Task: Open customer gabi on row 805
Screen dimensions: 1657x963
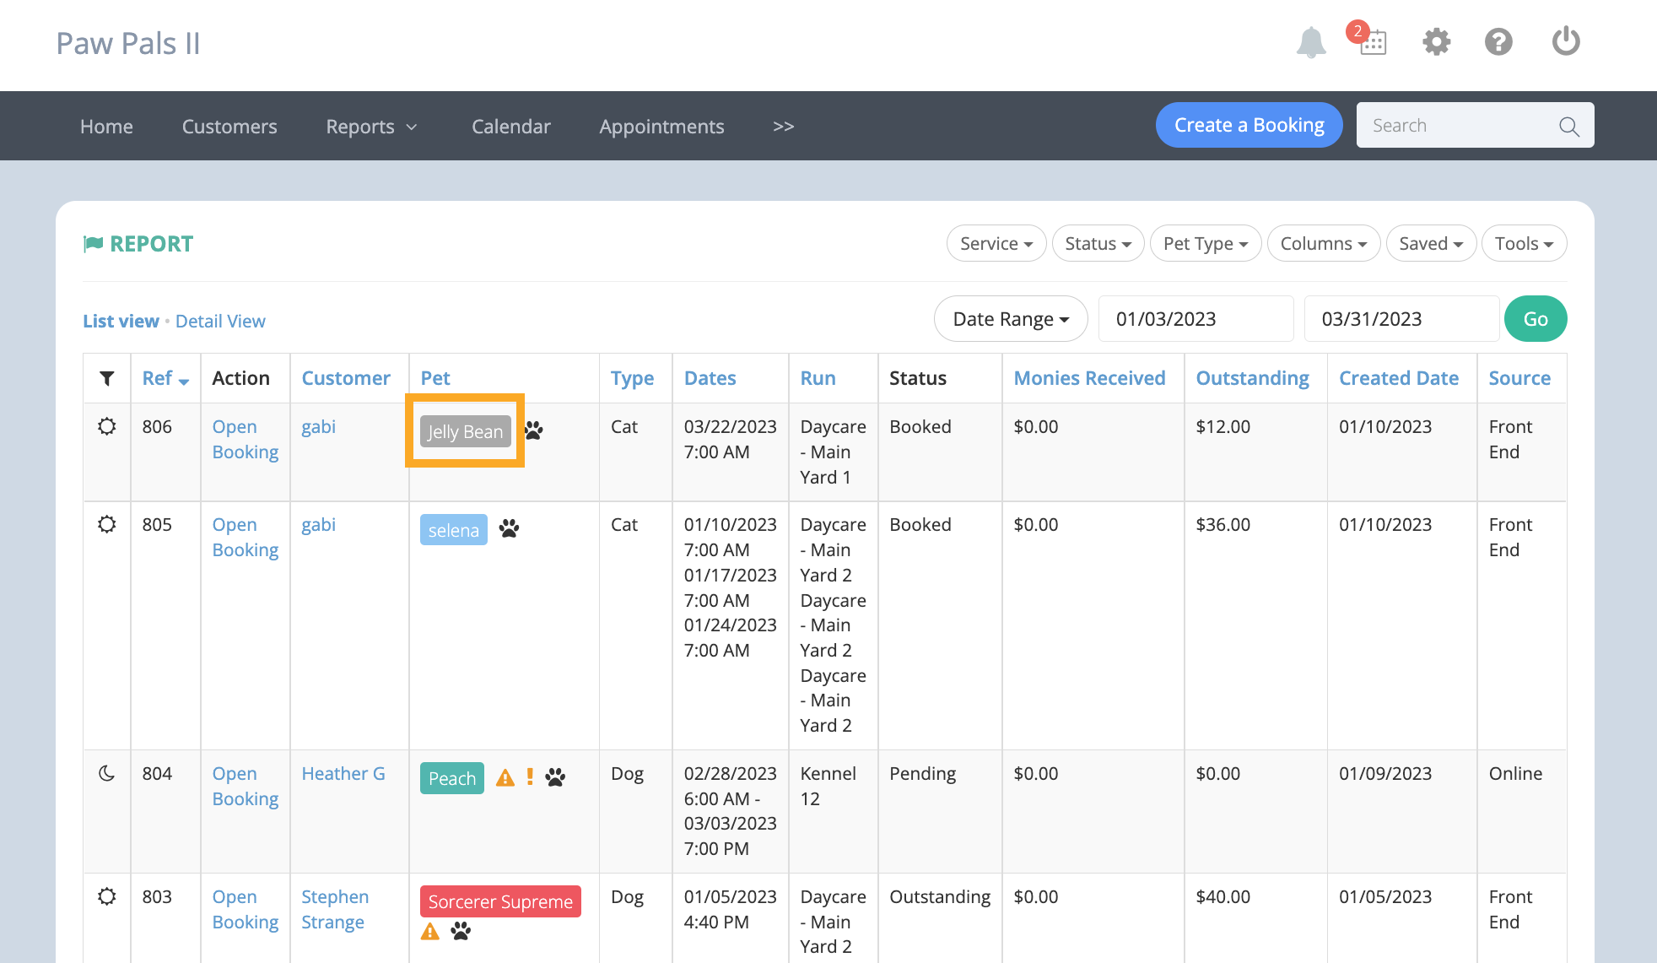Action: pos(318,524)
